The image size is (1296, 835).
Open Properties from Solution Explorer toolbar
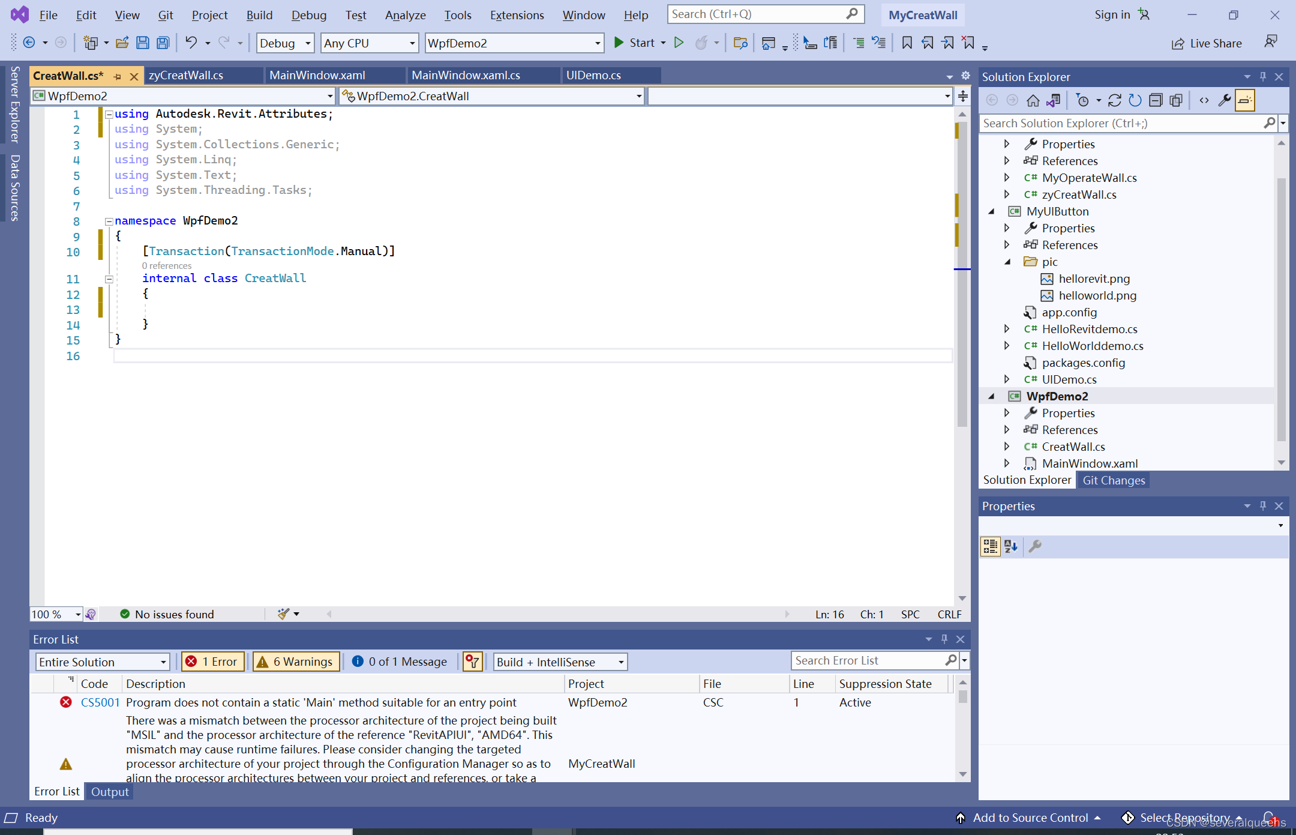pos(1225,100)
